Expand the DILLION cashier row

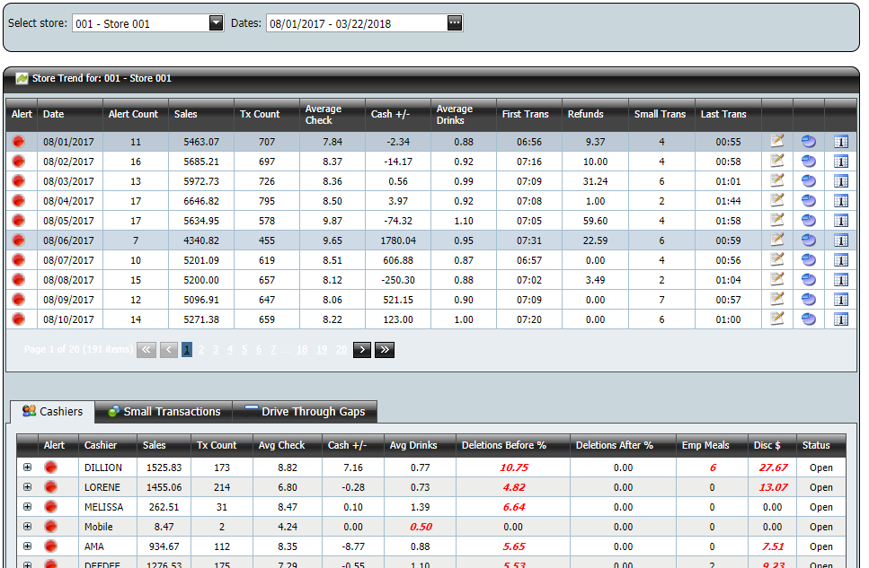(x=27, y=468)
